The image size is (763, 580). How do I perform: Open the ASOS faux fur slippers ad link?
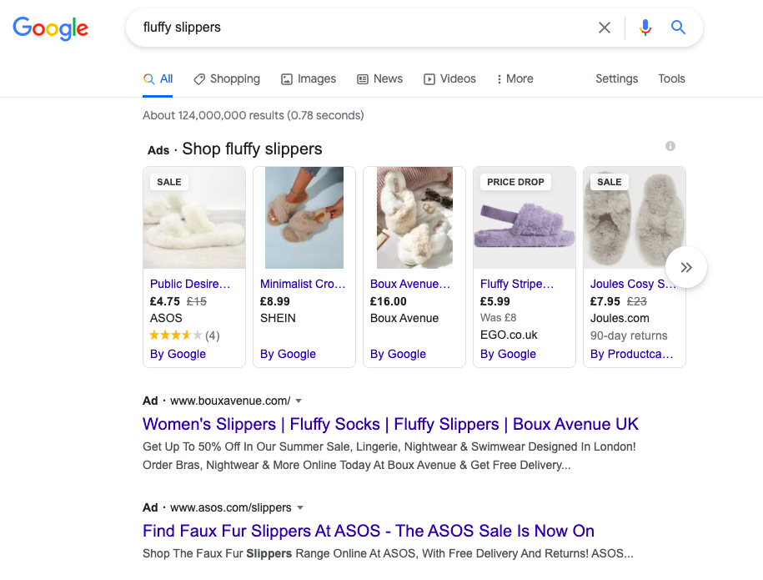tap(368, 531)
